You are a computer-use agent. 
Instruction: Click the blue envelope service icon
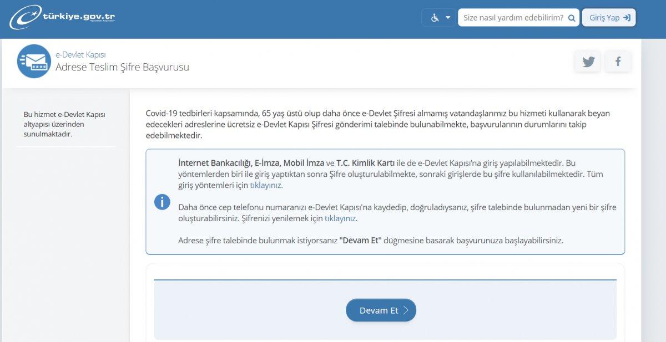click(x=32, y=60)
